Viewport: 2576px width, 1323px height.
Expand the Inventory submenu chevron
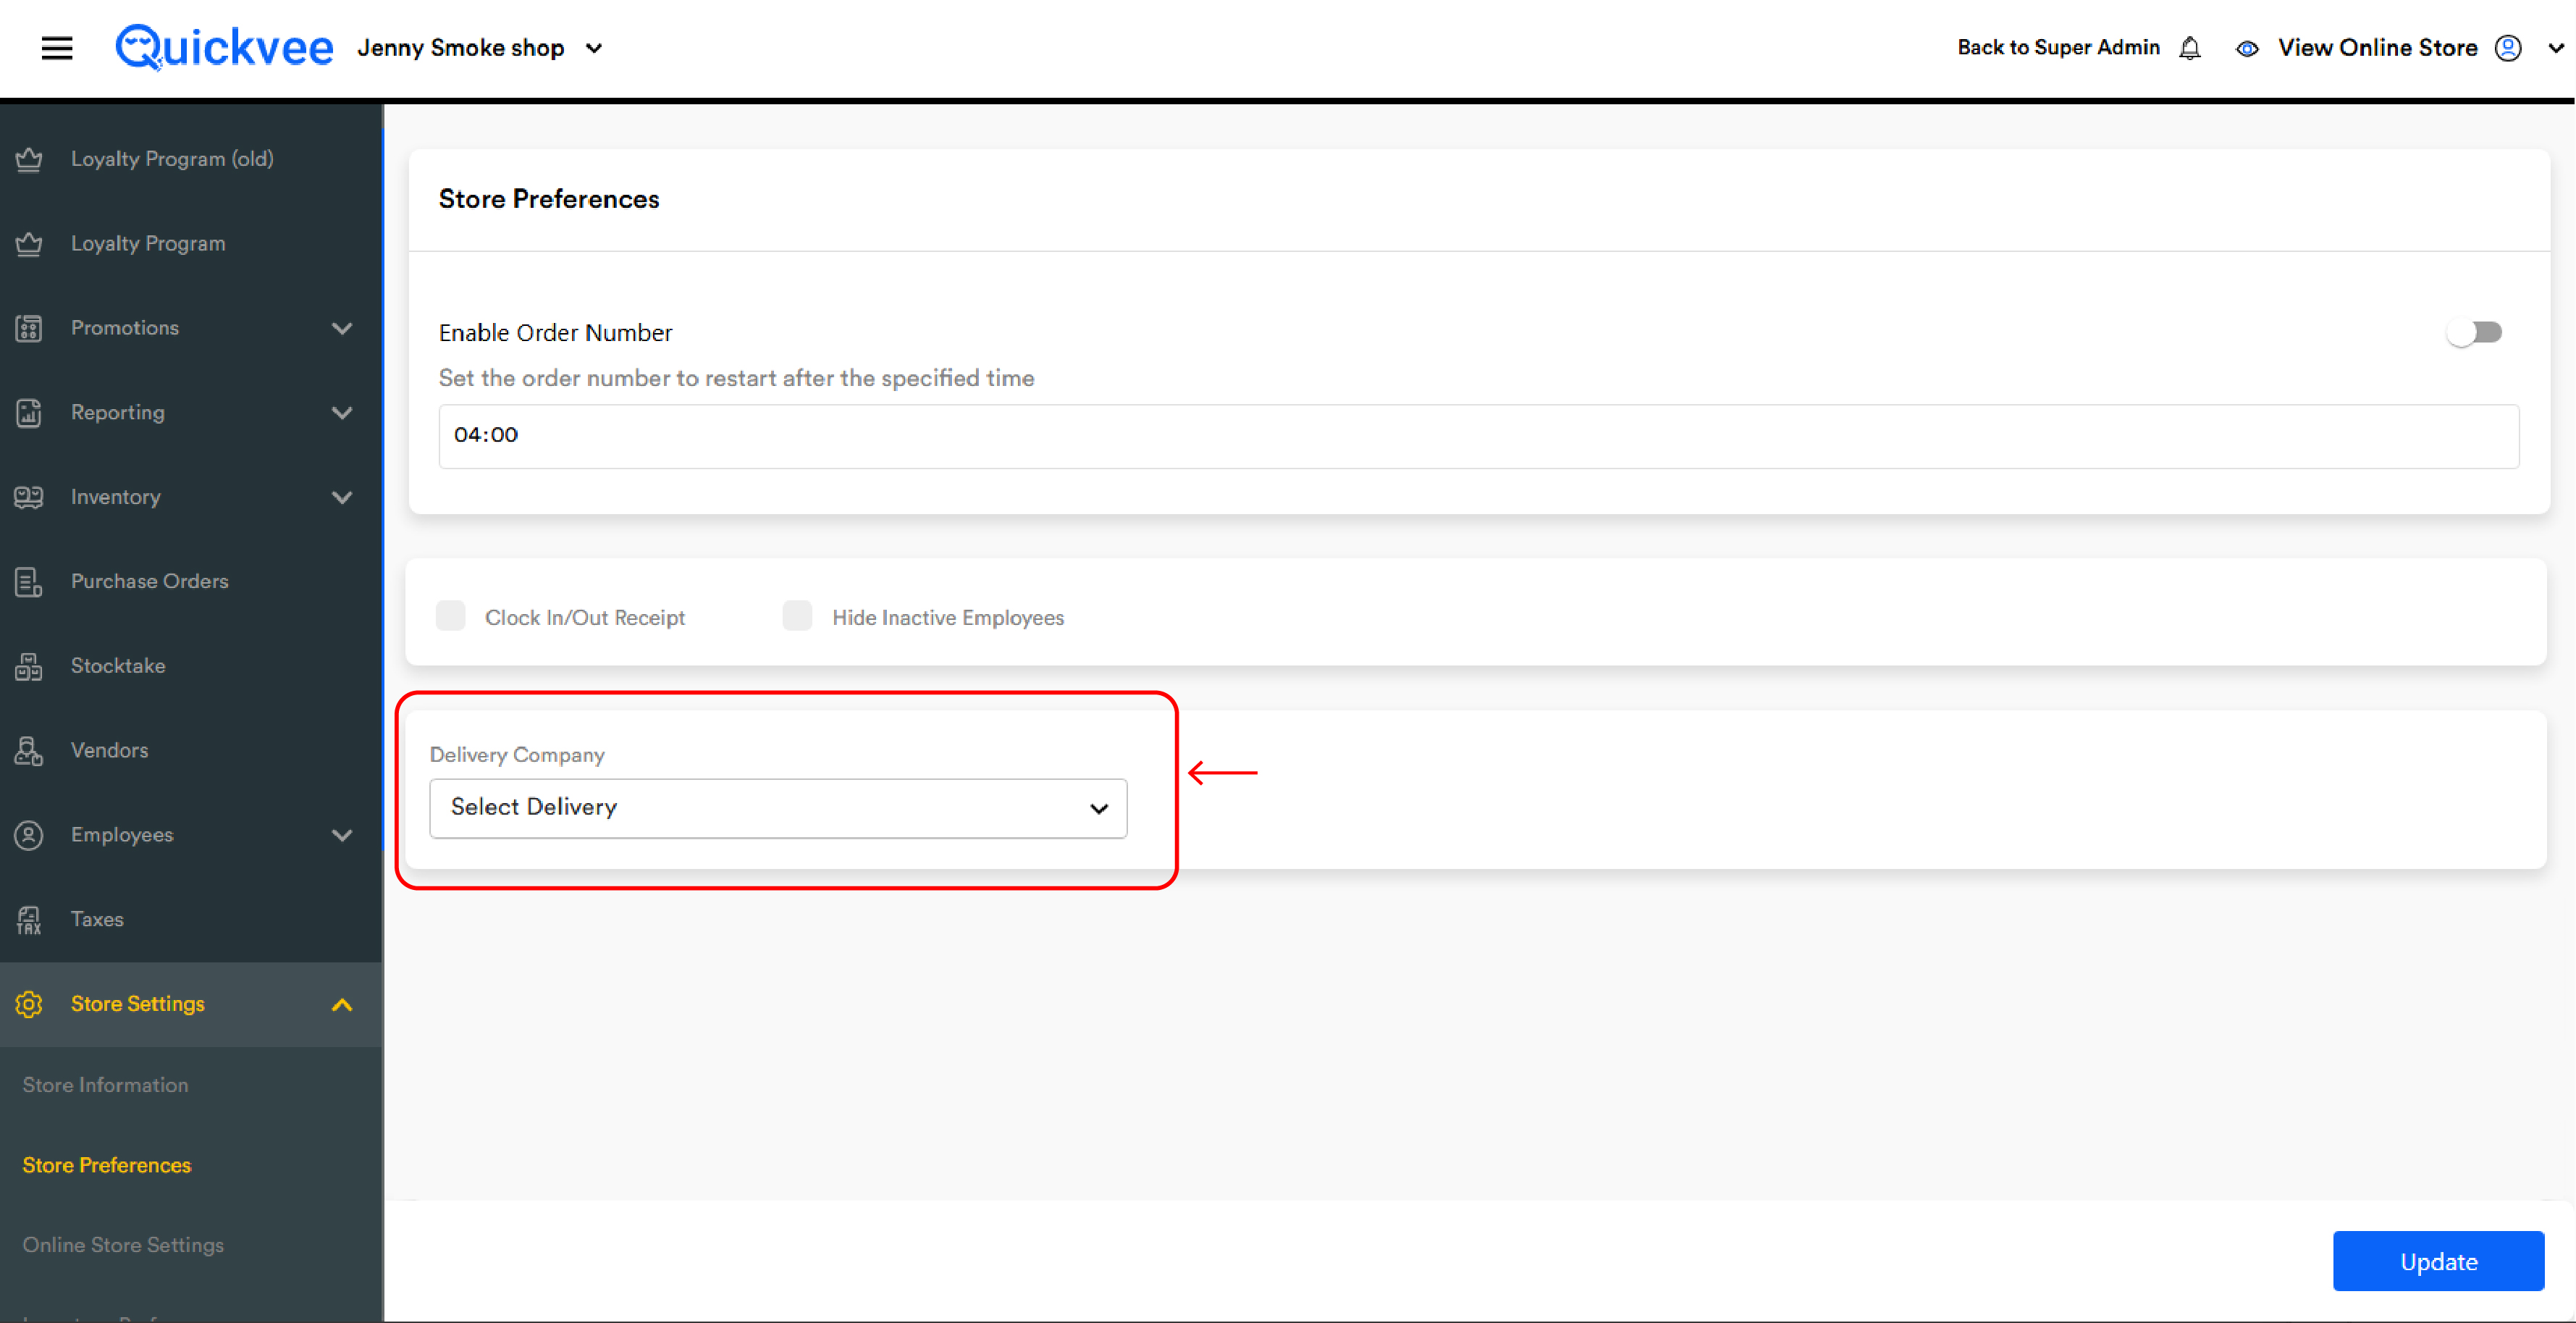click(x=342, y=497)
